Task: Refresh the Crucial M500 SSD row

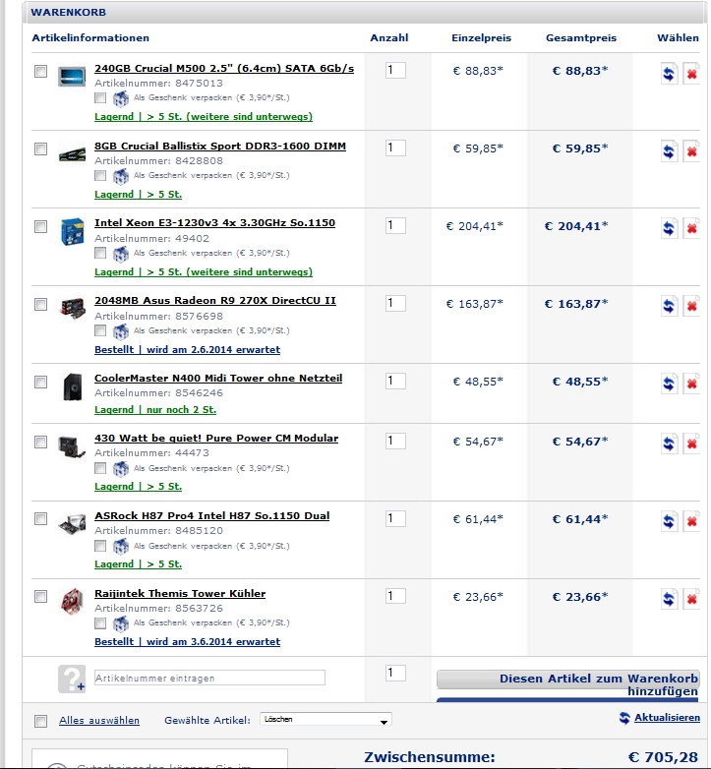Action: click(x=669, y=74)
